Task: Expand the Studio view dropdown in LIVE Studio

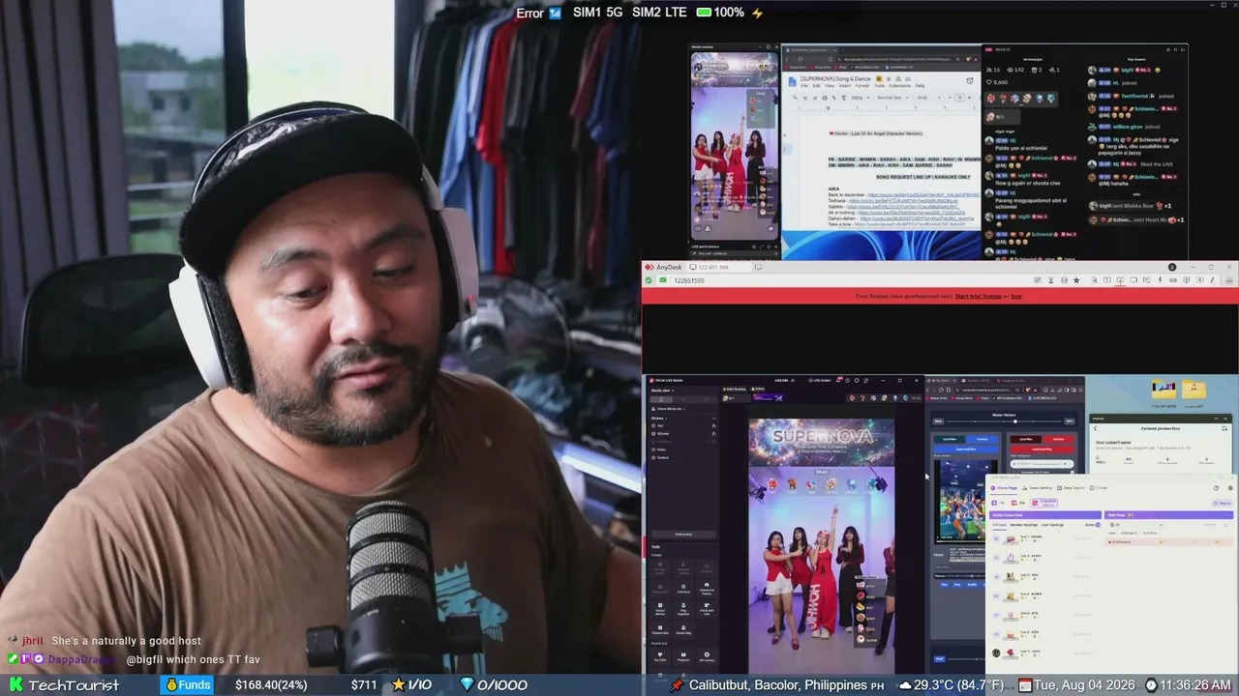Action: [662, 390]
